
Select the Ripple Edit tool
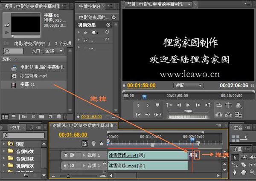[253, 158]
